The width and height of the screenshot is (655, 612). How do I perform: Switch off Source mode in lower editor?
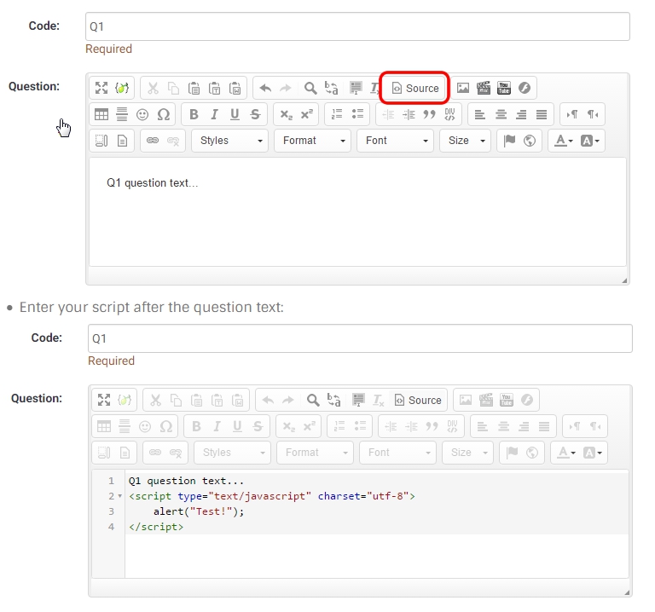pyautogui.click(x=417, y=400)
